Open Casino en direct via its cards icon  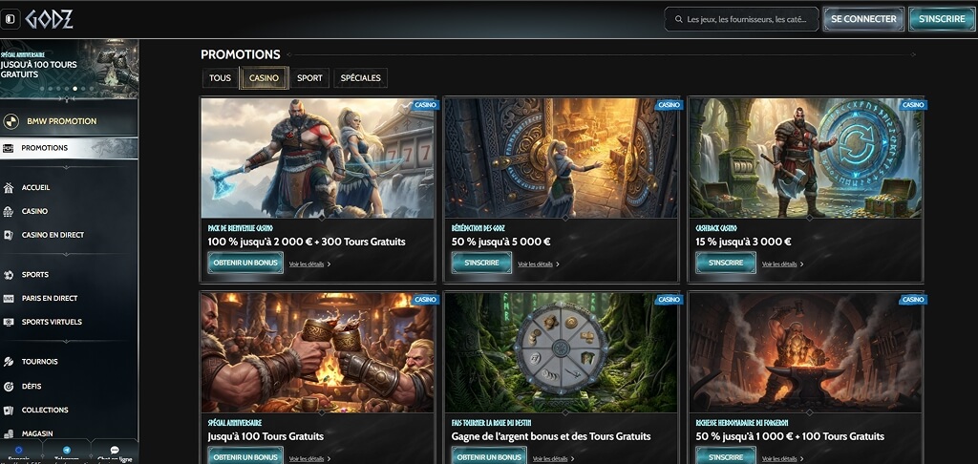click(8, 235)
